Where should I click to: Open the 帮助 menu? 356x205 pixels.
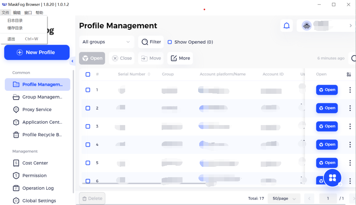pyautogui.click(x=39, y=13)
